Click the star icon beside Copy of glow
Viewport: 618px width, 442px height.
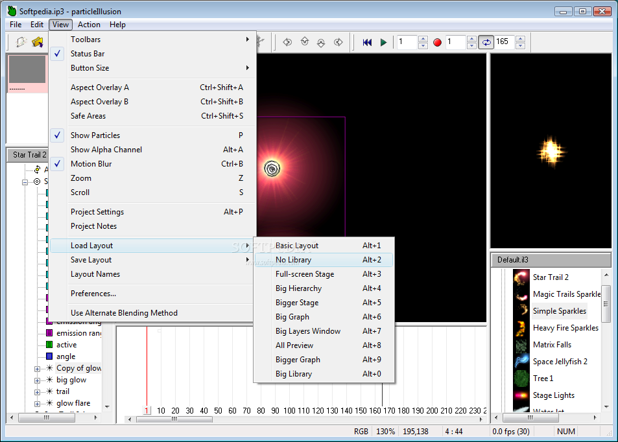[x=50, y=368]
